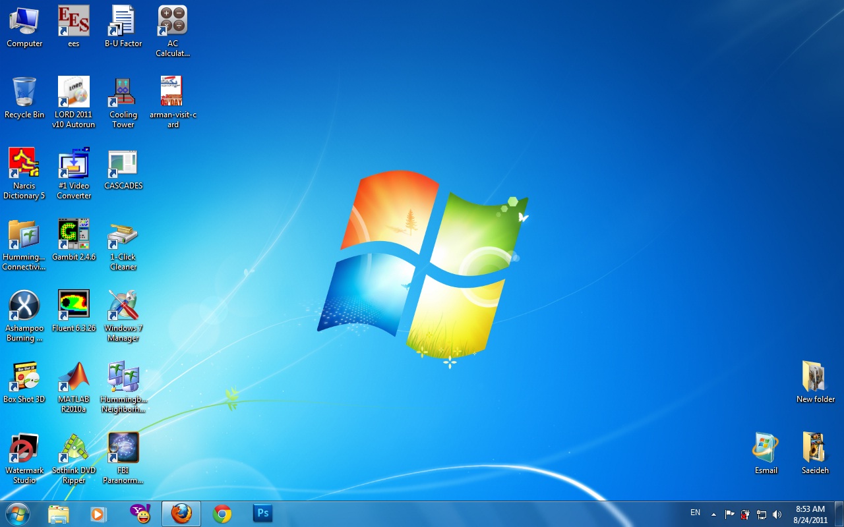Launch Google Chrome from the taskbar
This screenshot has width=844, height=527.
pyautogui.click(x=222, y=514)
